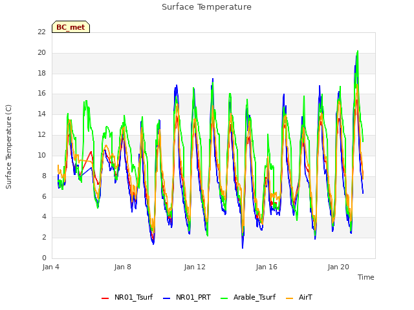414x310 pixels.
Task: Click the 2 y-axis tick label
Action: tap(44, 237)
